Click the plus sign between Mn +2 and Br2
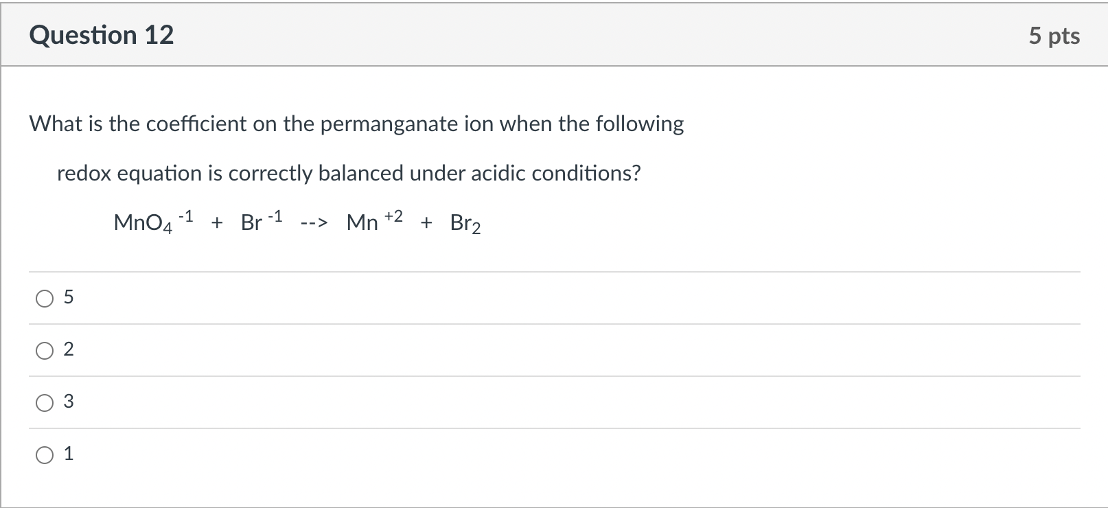The image size is (1108, 508). click(x=427, y=222)
